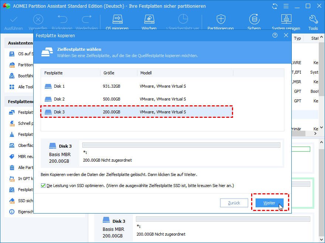325x243 pixels.
Task: Click the Schnell partitionieren sidebar icon
Action: (x=12, y=123)
